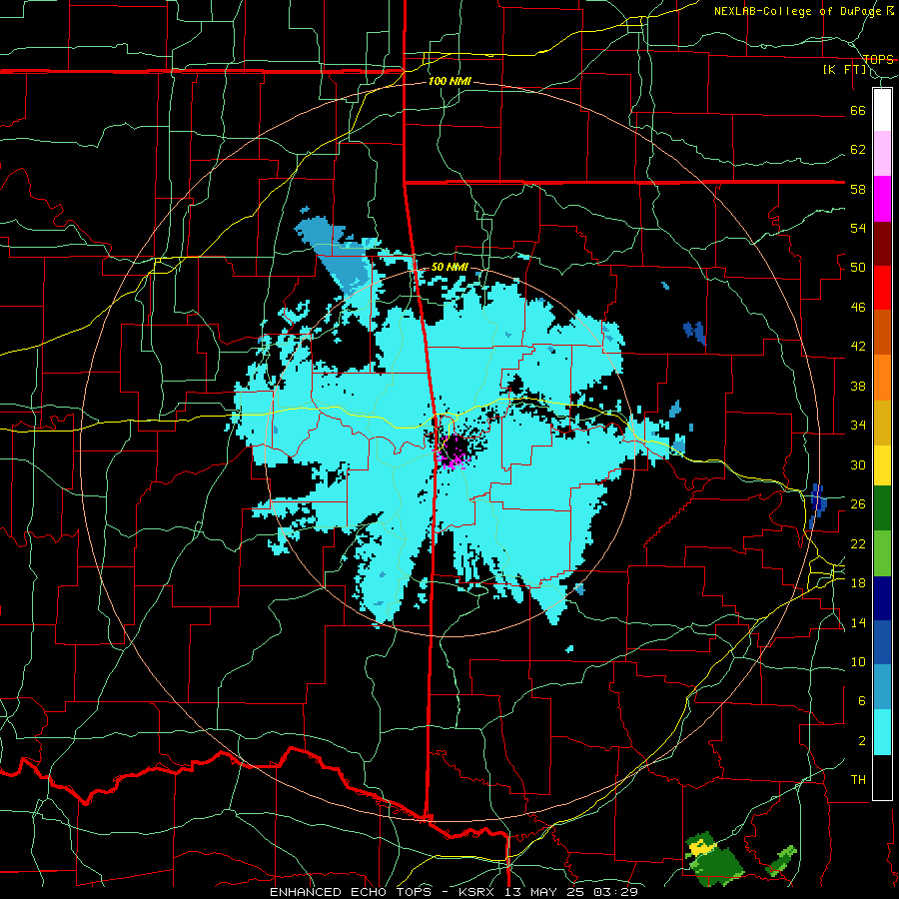
Task: Click legend value 22
Action: 858,543
